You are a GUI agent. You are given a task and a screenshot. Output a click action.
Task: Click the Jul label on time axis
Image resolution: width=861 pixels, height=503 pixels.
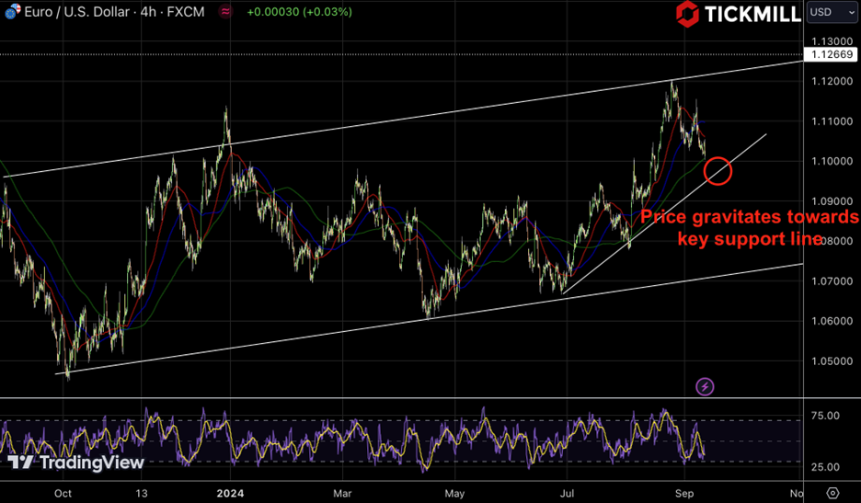pyautogui.click(x=567, y=493)
